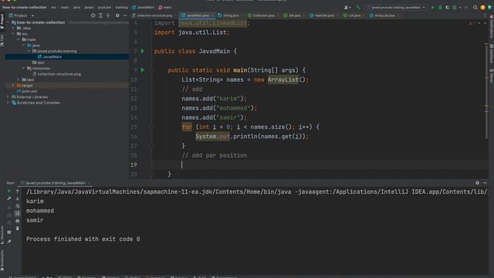
Task: Select collection-structure.png in Project tree
Action: pyautogui.click(x=59, y=74)
